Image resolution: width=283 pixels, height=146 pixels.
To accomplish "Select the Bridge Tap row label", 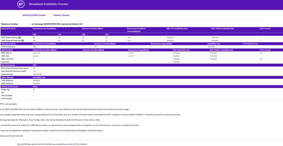I will click(x=5, y=90).
